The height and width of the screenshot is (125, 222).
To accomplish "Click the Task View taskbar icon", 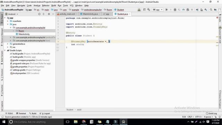I will click(x=68, y=122).
